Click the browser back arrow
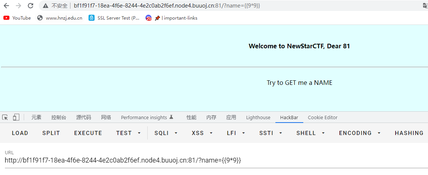Viewport: 428px width, 175px height. pyautogui.click(x=6, y=6)
